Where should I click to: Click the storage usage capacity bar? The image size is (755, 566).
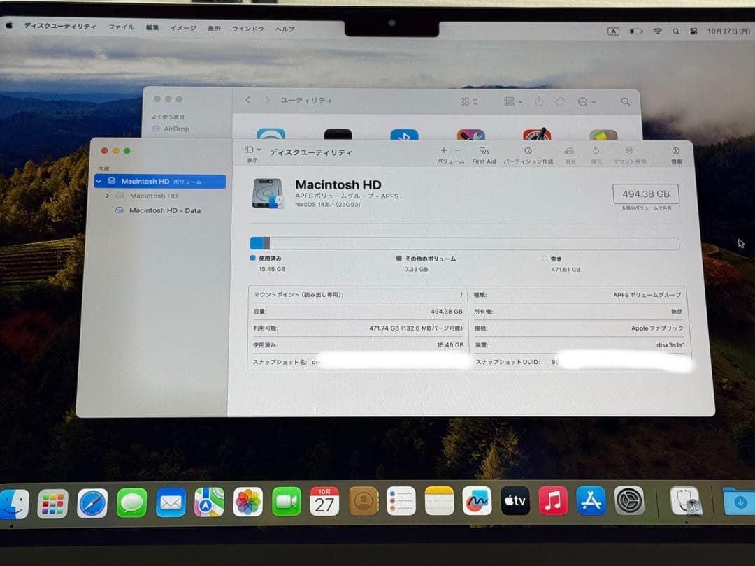[463, 242]
